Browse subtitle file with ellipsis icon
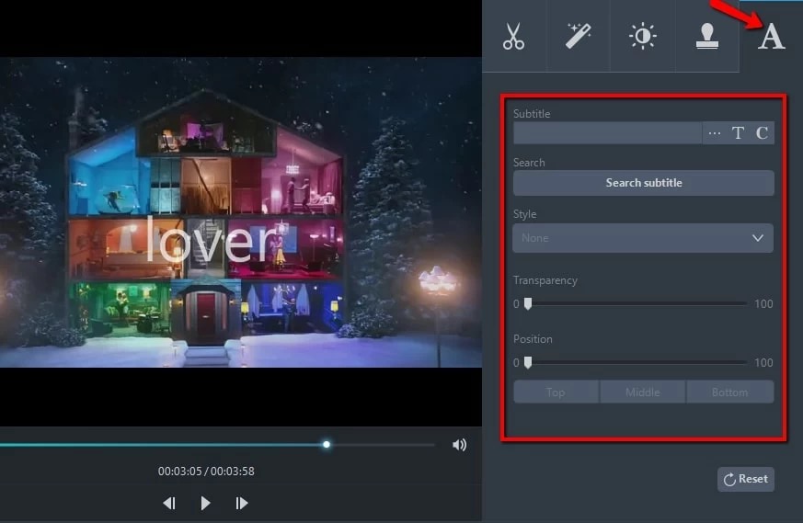 pyautogui.click(x=715, y=133)
